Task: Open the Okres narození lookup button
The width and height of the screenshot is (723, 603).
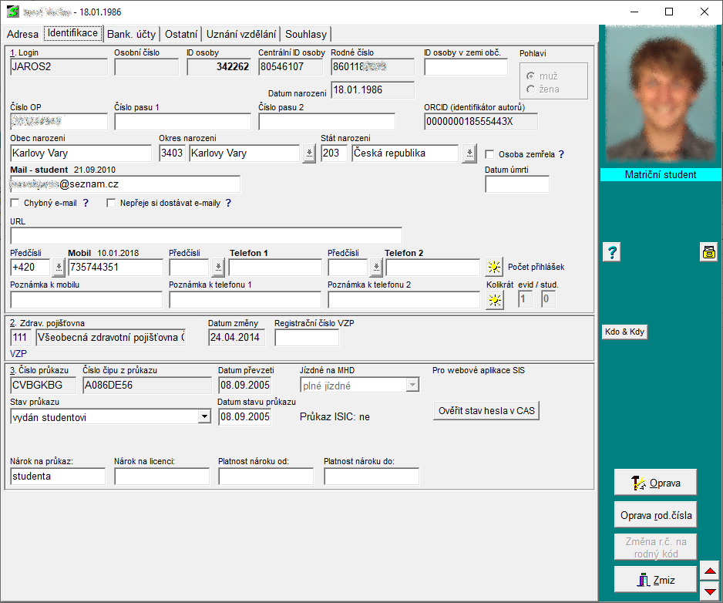Action: 308,153
